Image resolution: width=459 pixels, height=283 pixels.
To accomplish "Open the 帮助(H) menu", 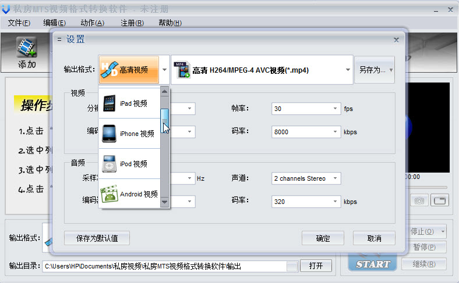I will coord(170,23).
